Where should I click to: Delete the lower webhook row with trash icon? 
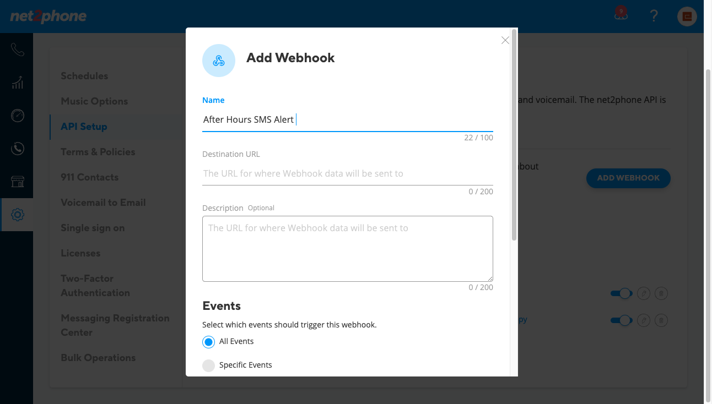pyautogui.click(x=661, y=320)
